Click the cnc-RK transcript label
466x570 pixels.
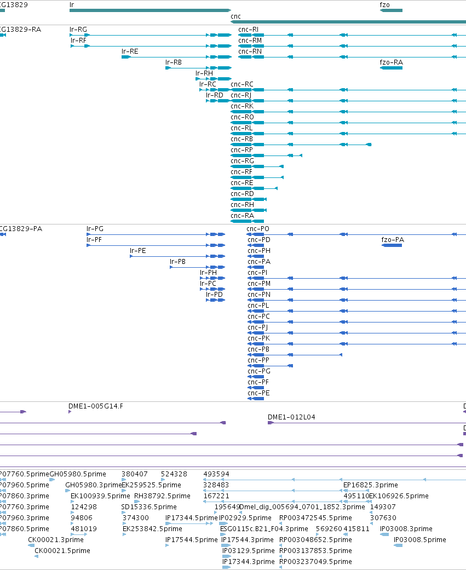[x=241, y=106]
